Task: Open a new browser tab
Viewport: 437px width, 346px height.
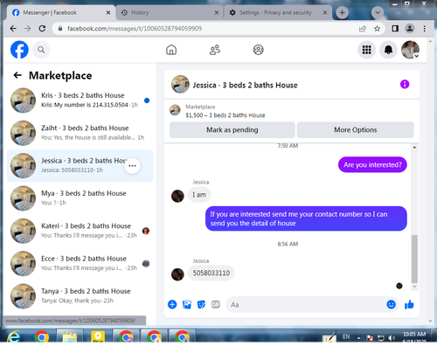Action: point(343,12)
